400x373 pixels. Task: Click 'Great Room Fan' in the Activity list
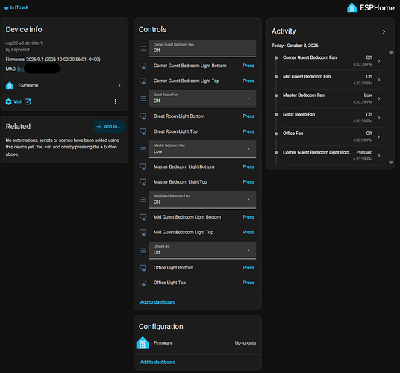(299, 114)
